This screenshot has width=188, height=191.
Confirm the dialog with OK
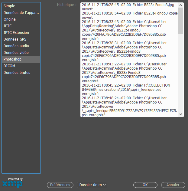(145, 185)
